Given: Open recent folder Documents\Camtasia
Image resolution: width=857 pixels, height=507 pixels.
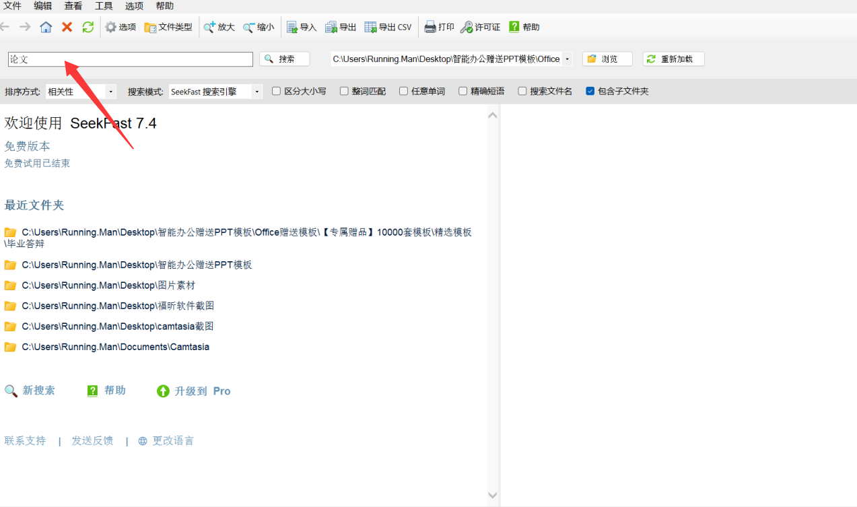Looking at the screenshot, I should coord(115,347).
